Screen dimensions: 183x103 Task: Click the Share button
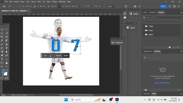(x=163, y=6)
